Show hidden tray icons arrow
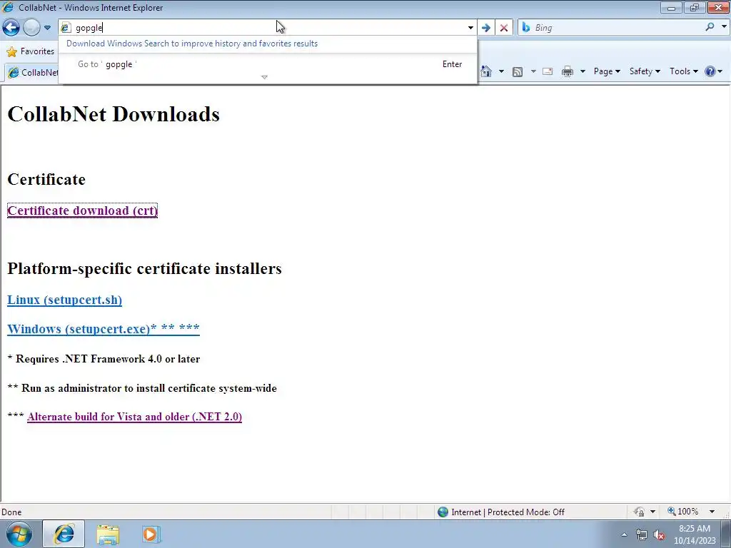The image size is (731, 548). 624,534
